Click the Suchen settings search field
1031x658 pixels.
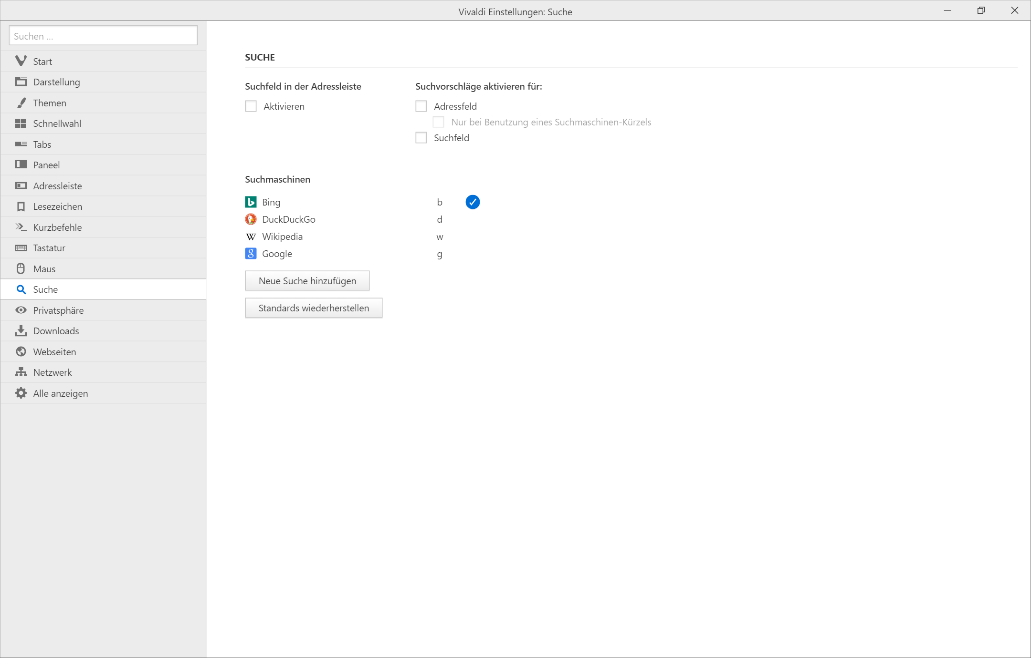[x=103, y=36]
